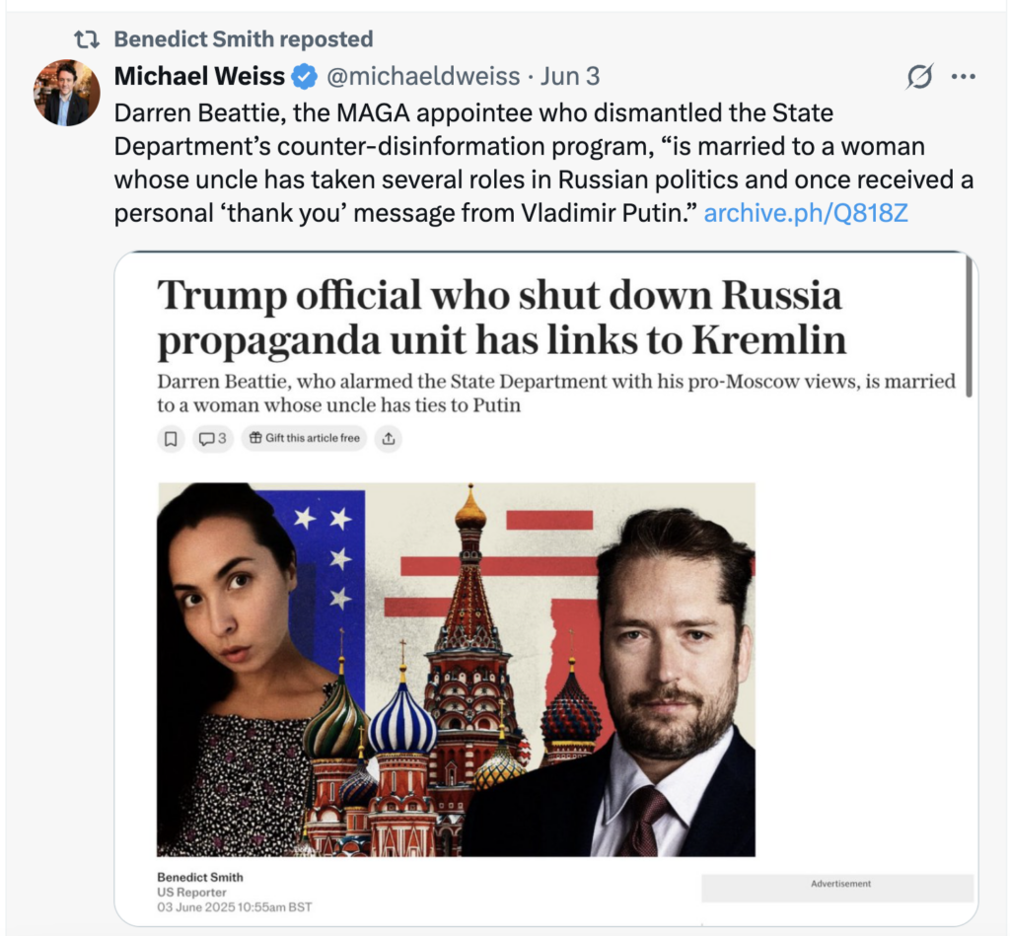1010x936 pixels.
Task: Click the article subheadline about Darren Beattie
Action: (556, 393)
